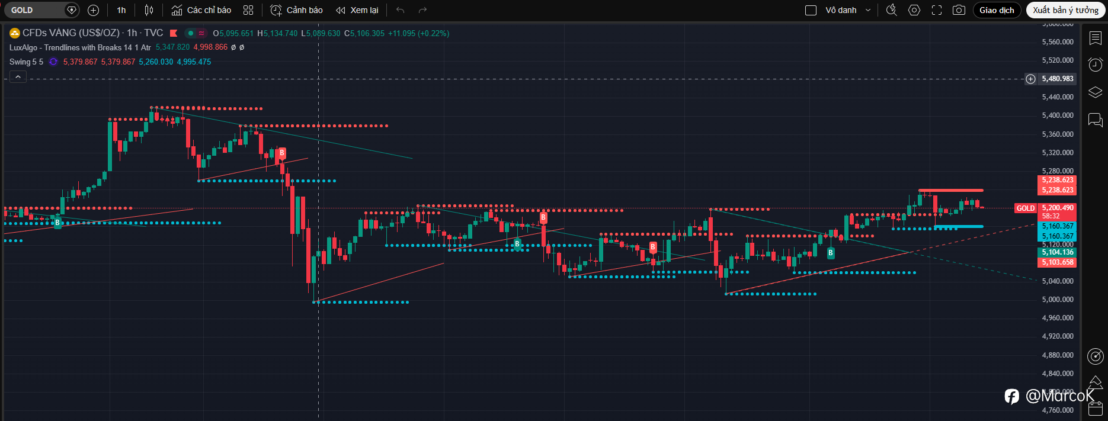Click the upper cyan 5,160.367 price label
The width and height of the screenshot is (1108, 421).
tap(1058, 226)
